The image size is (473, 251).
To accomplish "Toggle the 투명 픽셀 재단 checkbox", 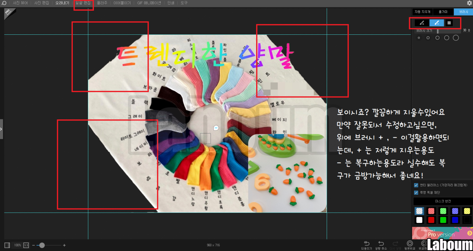I will (416, 193).
